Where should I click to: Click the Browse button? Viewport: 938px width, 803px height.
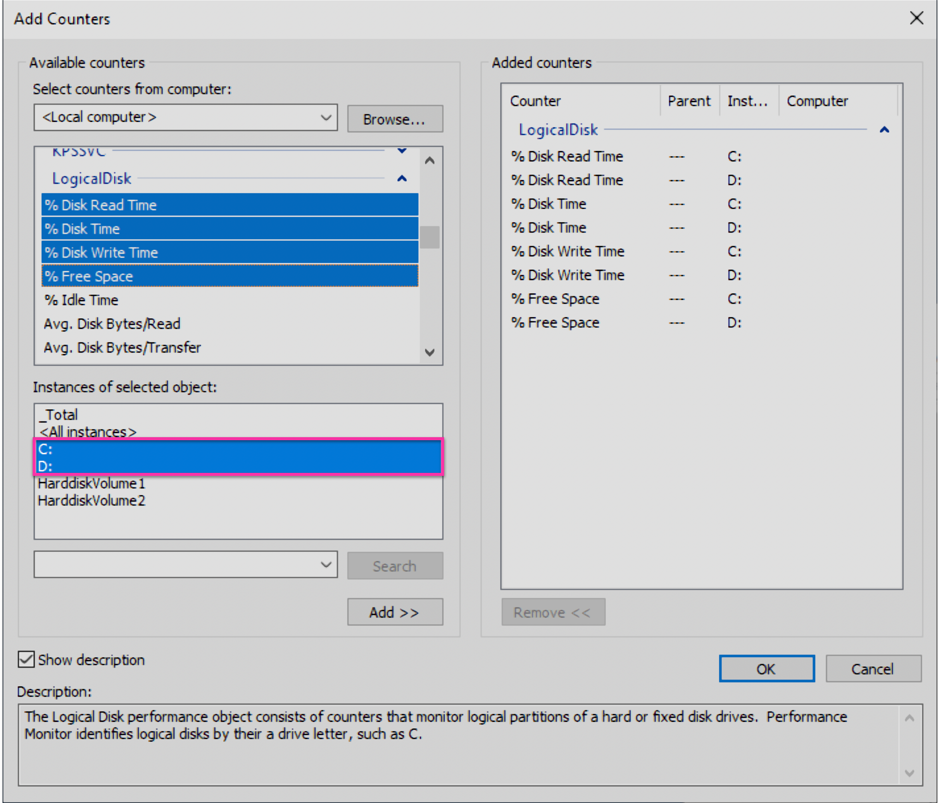395,119
